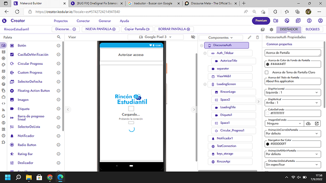Viewport: 326px width, 183px height.
Task: Open the Discourse screen selector dropdown
Action: tap(66, 29)
